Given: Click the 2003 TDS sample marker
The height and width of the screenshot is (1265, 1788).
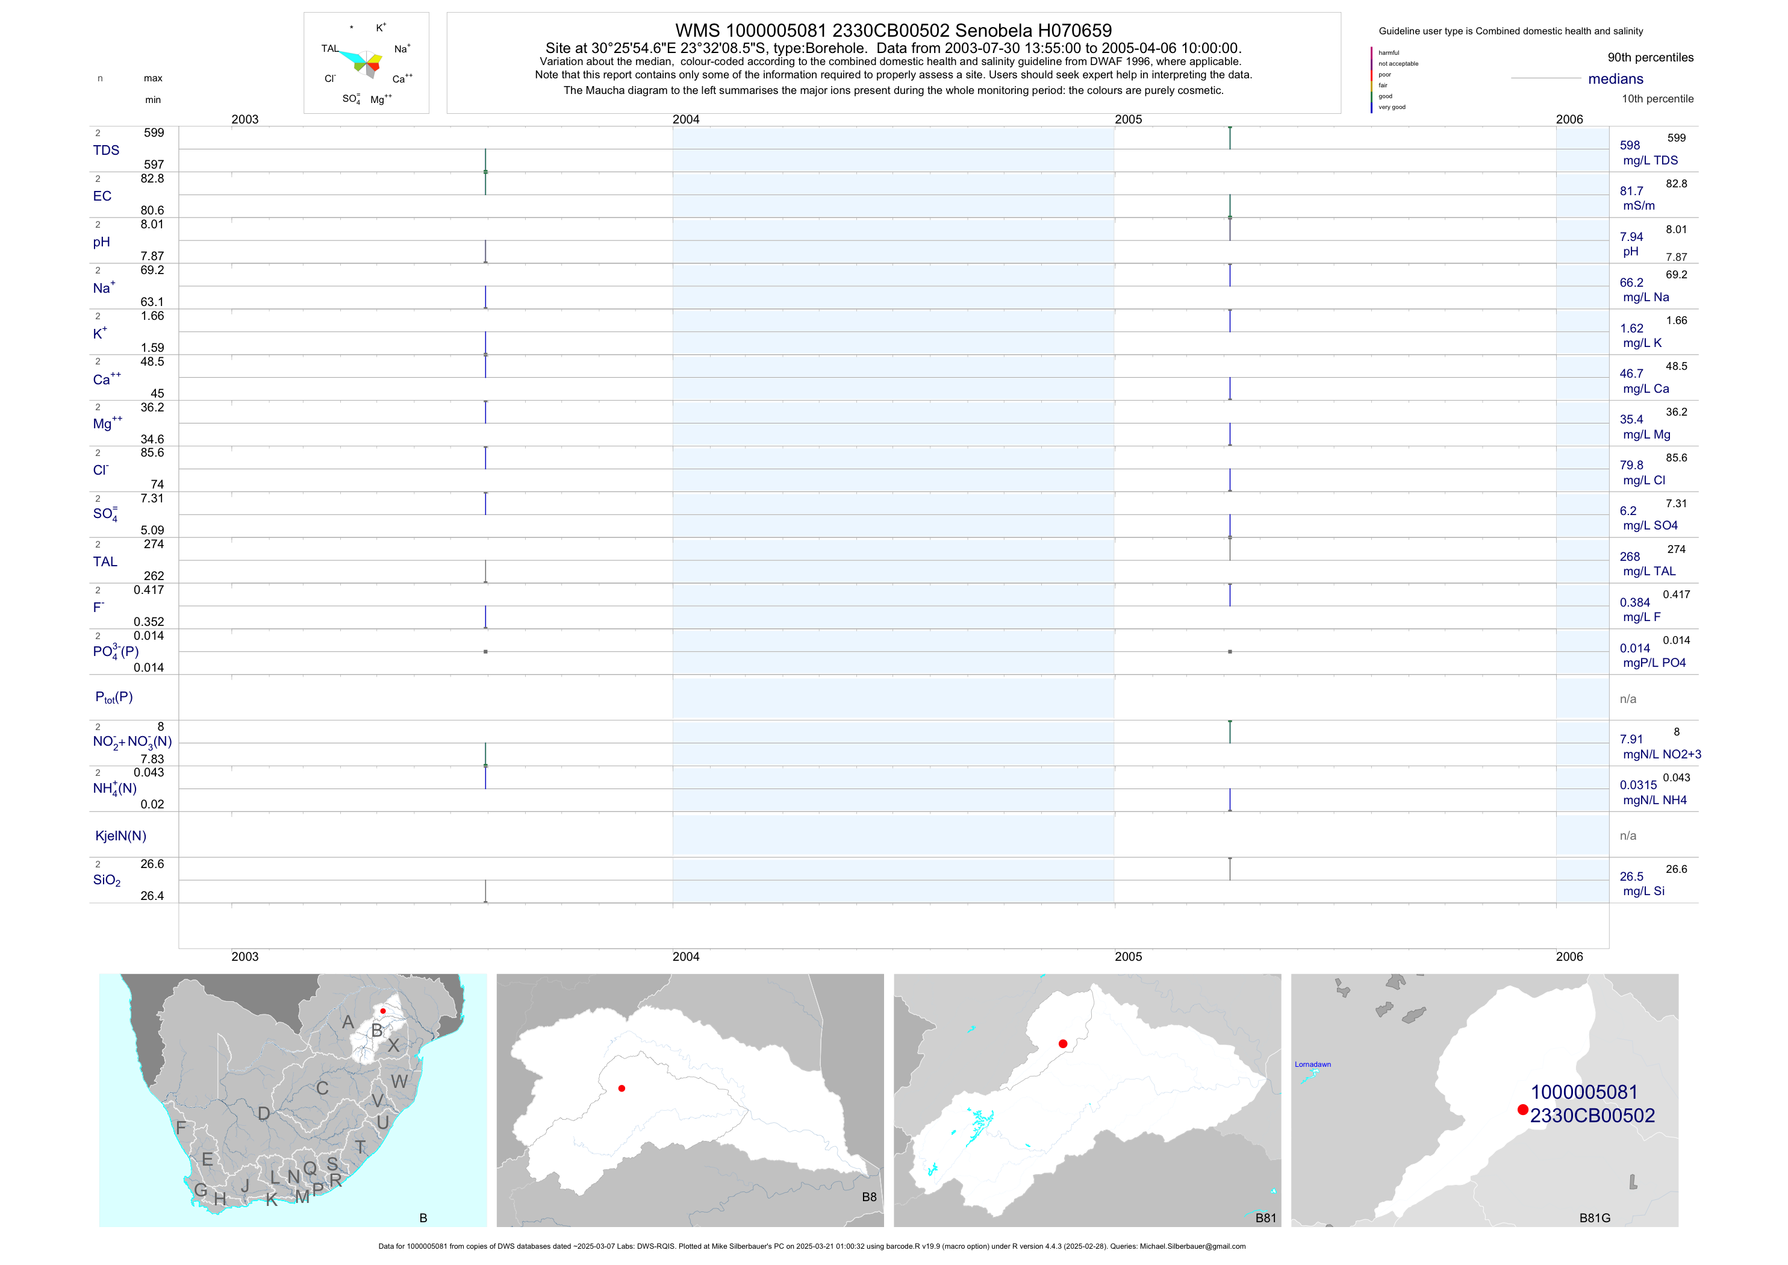Looking at the screenshot, I should coord(486,171).
